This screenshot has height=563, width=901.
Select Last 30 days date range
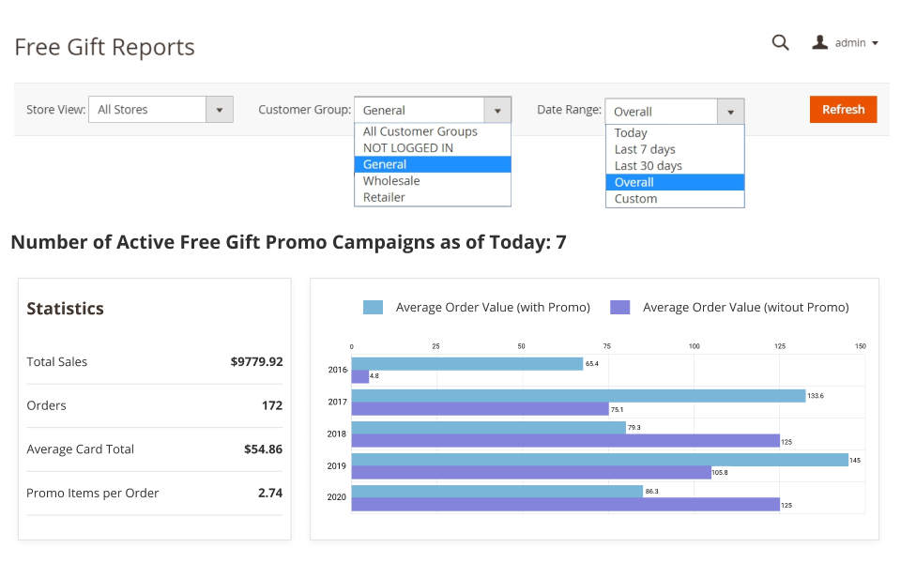pos(649,166)
